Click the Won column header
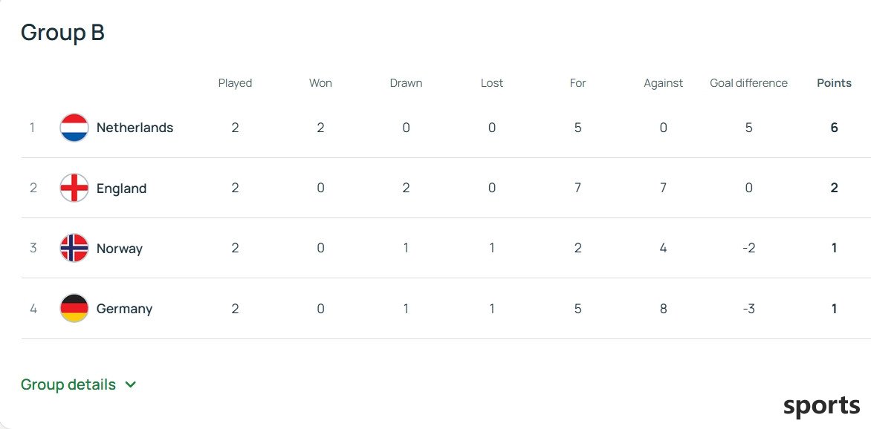Screen dimensions: 871x429 [320, 83]
